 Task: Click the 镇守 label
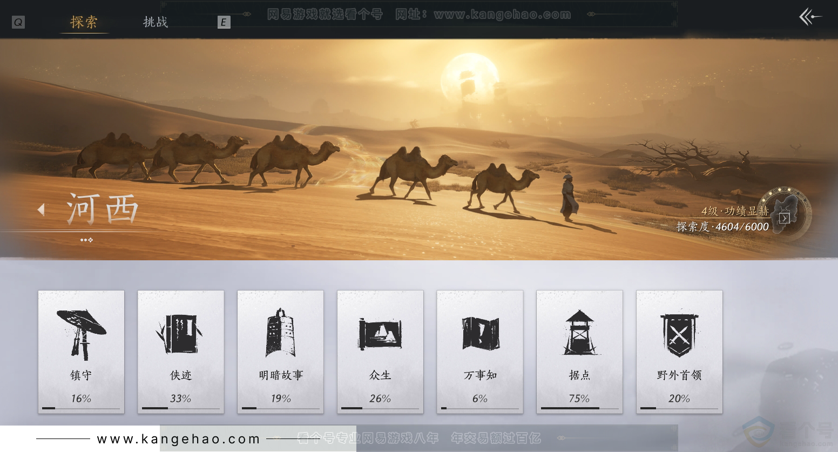tap(81, 375)
